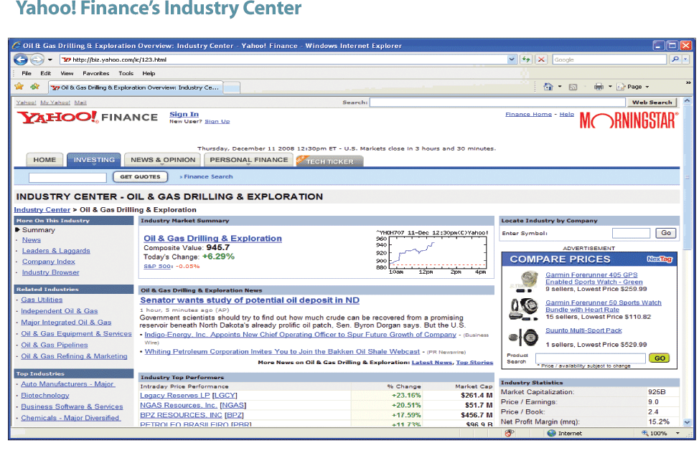Click the Internet zone icon in status bar
The height and width of the screenshot is (453, 699).
(550, 433)
